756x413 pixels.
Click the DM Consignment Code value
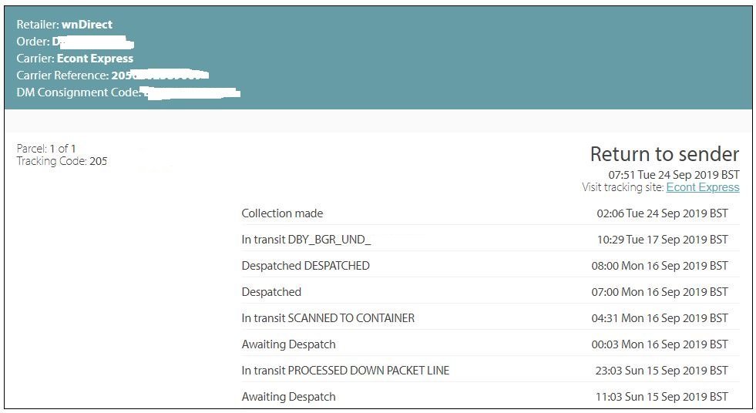point(191,92)
